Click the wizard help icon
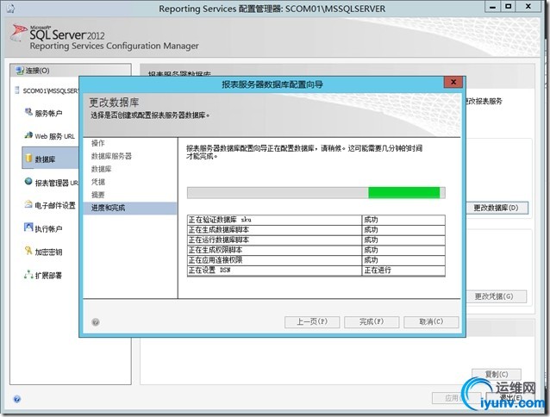 (96, 322)
